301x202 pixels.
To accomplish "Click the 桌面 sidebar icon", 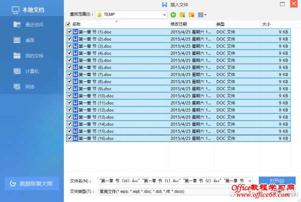I will [17, 40].
